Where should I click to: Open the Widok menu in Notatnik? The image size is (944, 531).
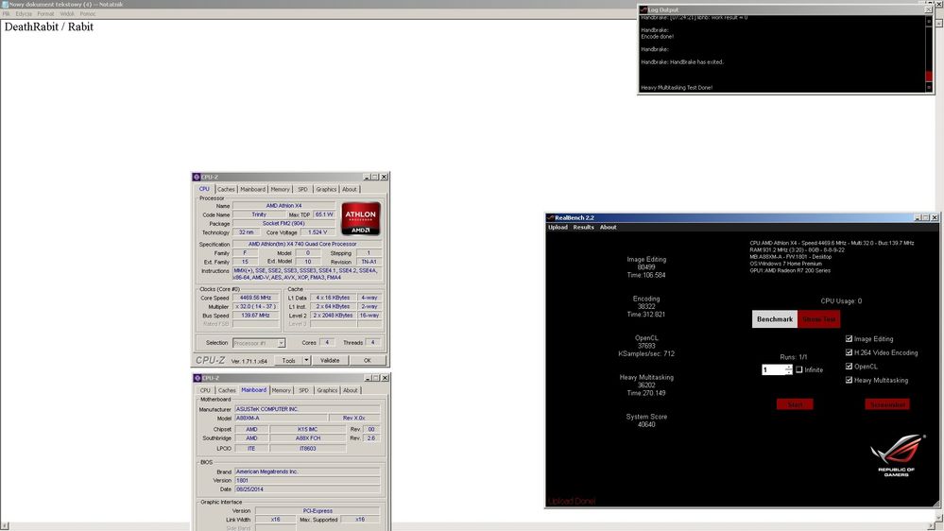pos(67,14)
